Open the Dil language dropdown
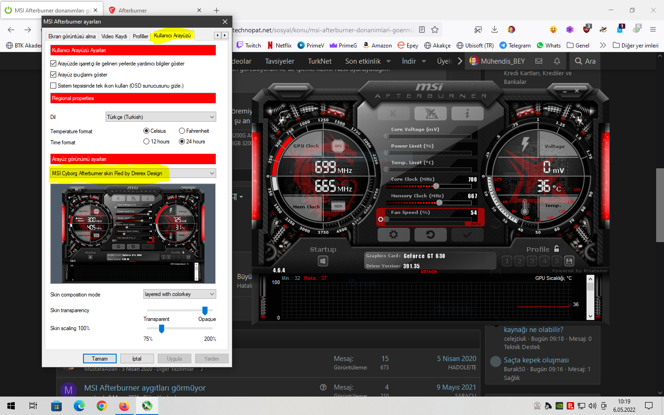 [x=161, y=117]
